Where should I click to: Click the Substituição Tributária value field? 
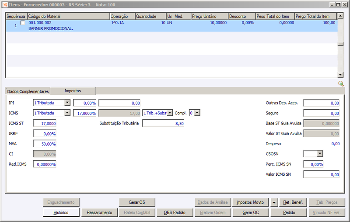163,123
